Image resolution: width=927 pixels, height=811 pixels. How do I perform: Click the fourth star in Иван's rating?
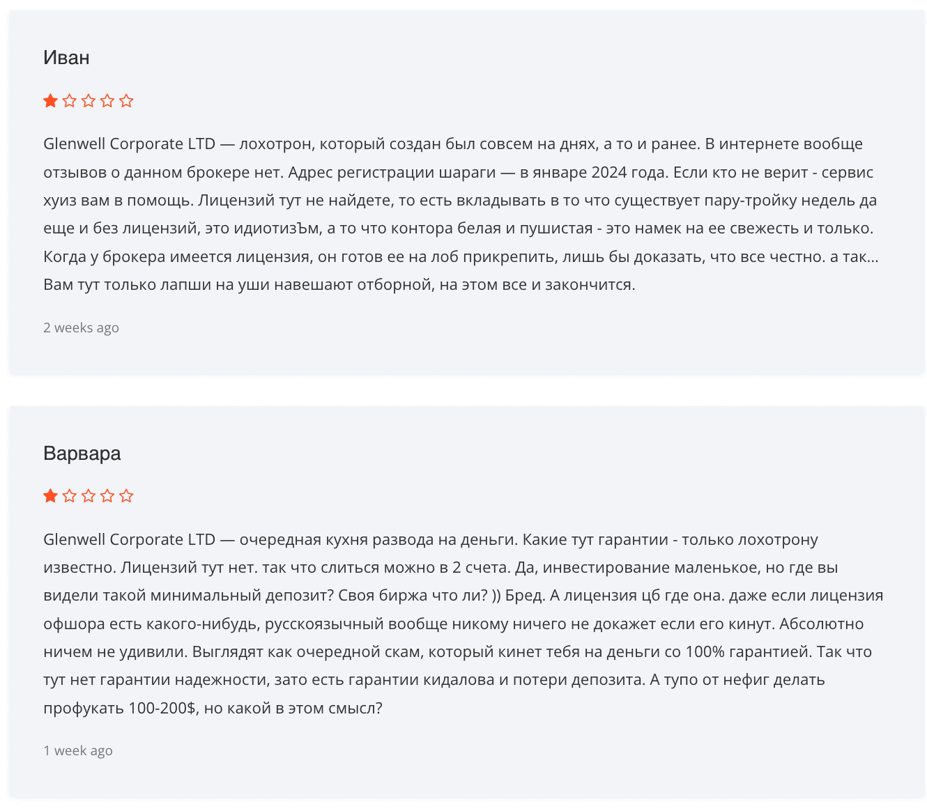tap(107, 101)
